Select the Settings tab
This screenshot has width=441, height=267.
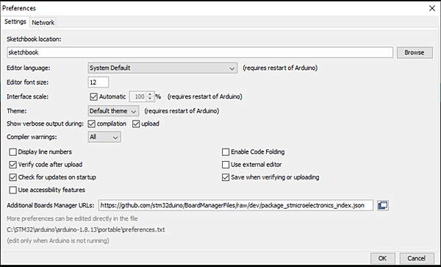click(15, 21)
